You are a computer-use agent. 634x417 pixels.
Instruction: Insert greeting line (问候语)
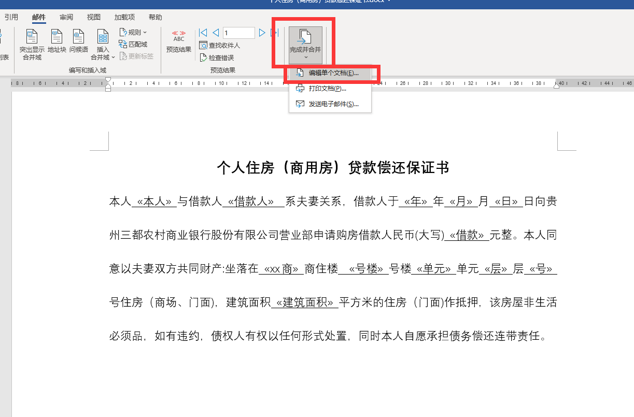[79, 41]
